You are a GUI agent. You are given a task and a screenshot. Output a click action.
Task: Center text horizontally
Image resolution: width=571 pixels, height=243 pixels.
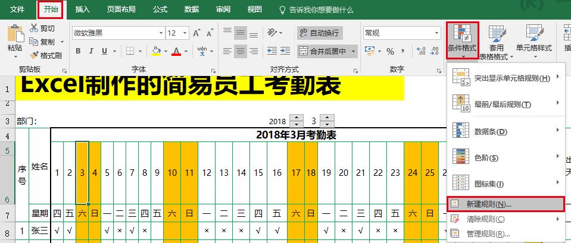(241, 51)
